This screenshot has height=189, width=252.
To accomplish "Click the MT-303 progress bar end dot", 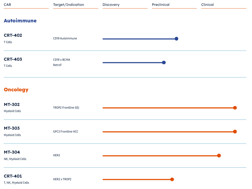I will [x=235, y=132].
